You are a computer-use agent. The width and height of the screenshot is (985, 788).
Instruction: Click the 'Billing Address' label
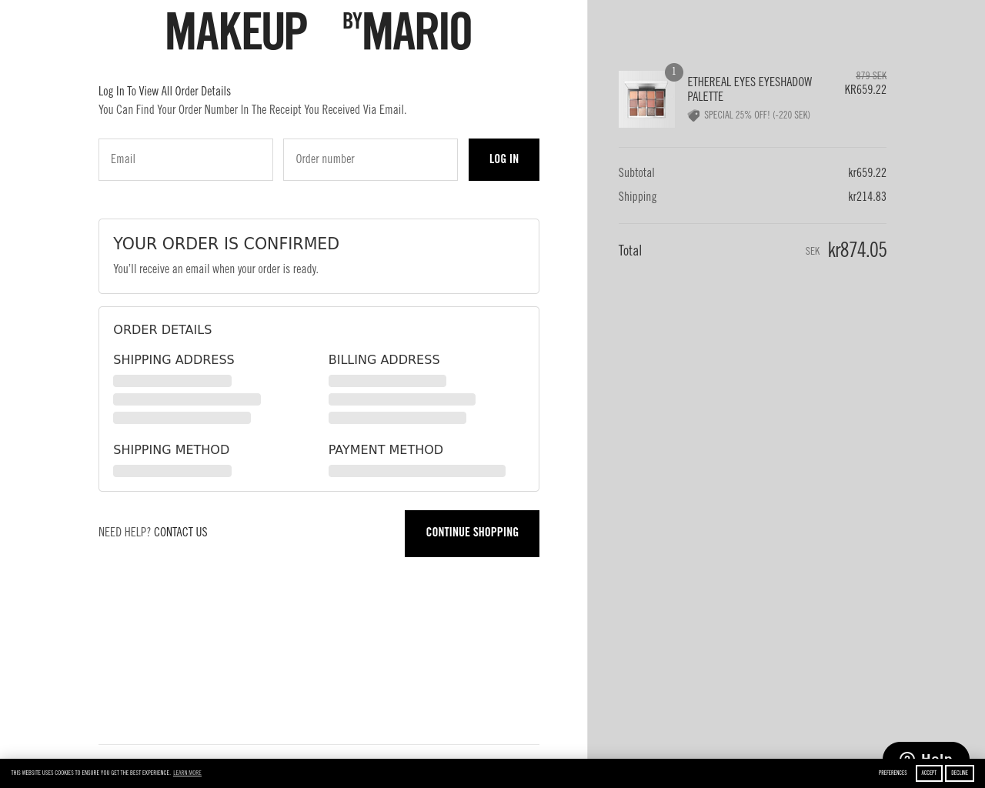click(384, 359)
